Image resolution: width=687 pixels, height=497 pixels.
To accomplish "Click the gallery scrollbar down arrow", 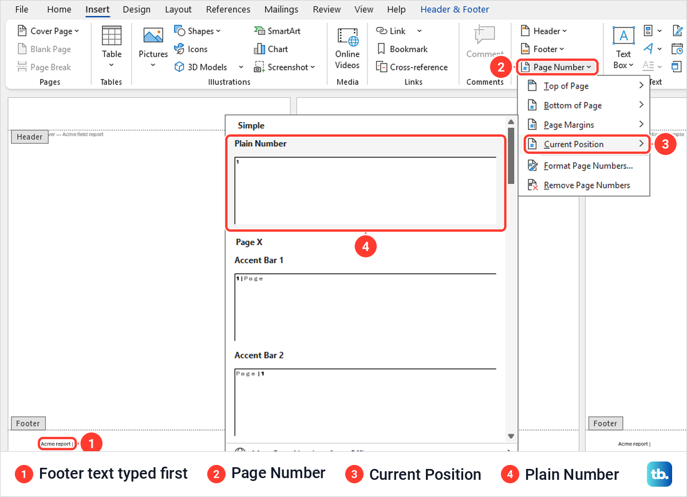I will (511, 436).
